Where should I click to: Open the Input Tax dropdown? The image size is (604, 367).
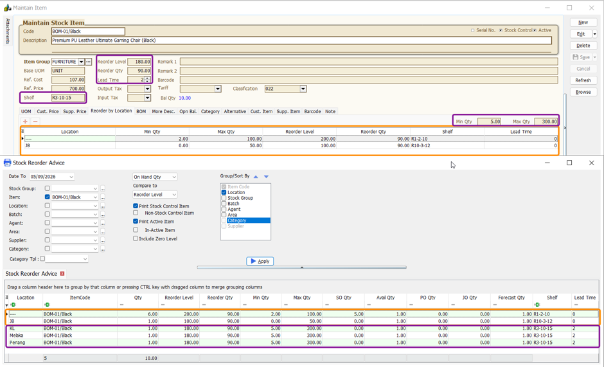click(x=148, y=98)
